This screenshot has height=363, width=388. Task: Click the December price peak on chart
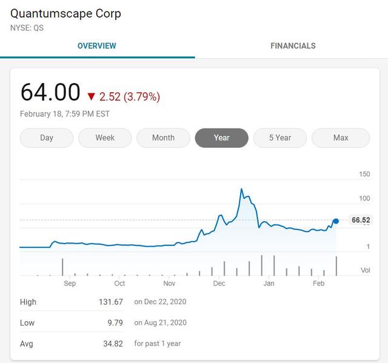click(x=241, y=189)
